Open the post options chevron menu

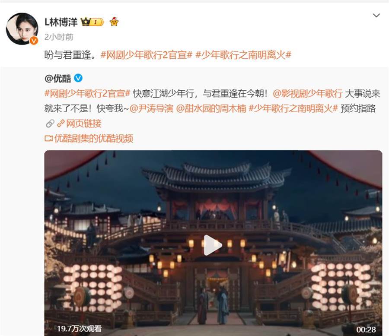pyautogui.click(x=376, y=16)
